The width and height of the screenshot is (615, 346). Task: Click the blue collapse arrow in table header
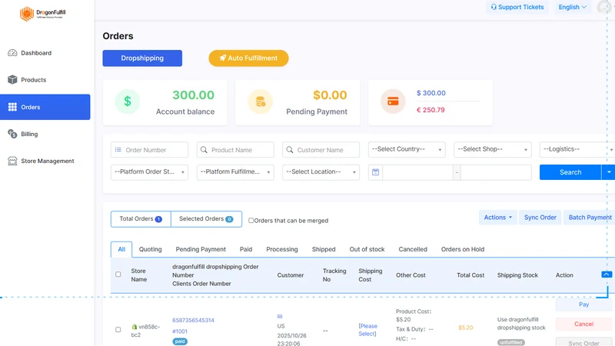(x=607, y=274)
